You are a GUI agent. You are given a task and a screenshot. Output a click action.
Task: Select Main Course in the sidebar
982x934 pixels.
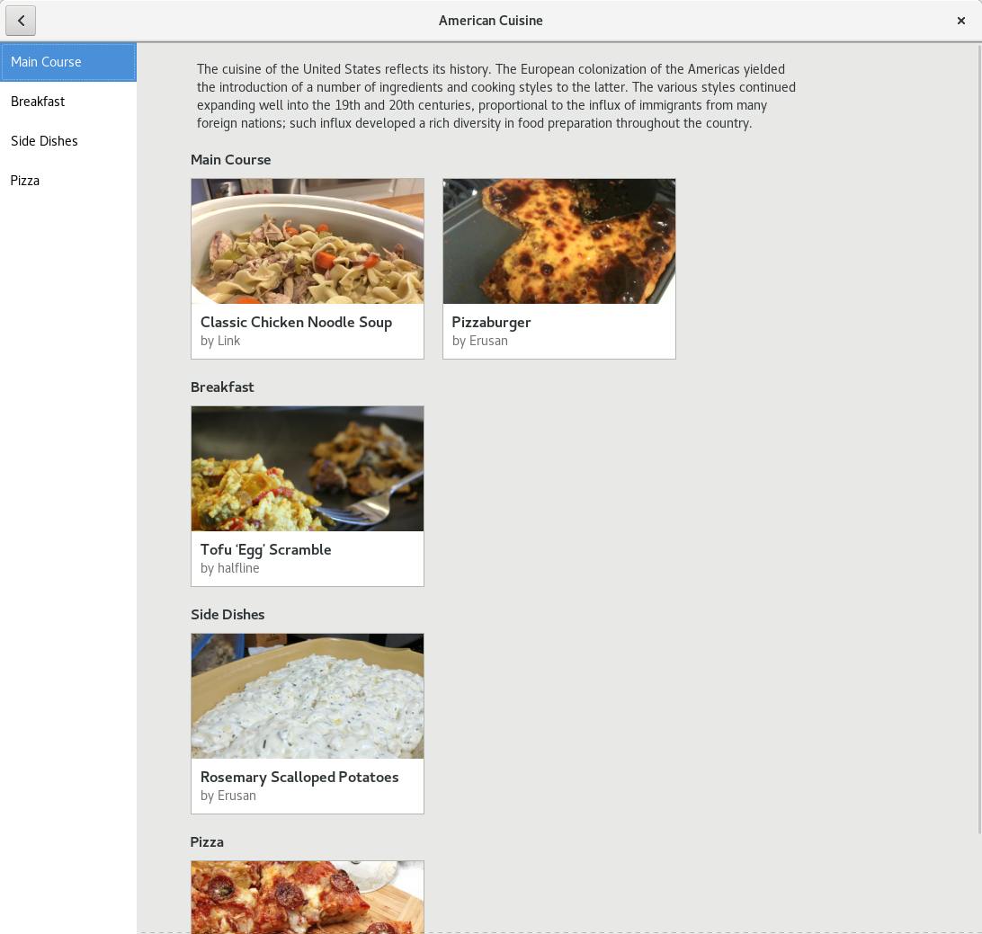[x=68, y=62]
